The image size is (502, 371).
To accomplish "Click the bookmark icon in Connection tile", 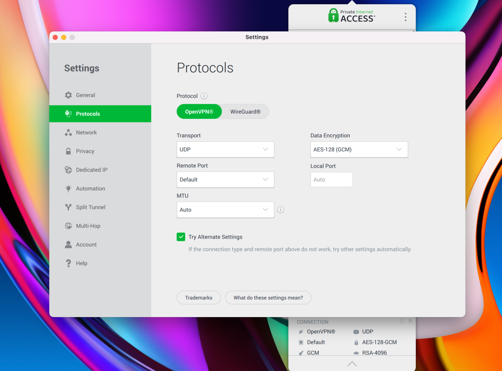I will 410,321.
